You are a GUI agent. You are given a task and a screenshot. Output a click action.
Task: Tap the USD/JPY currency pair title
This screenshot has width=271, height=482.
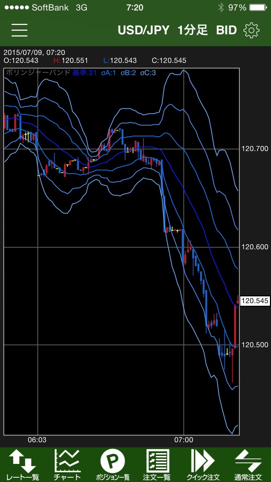pyautogui.click(x=143, y=30)
